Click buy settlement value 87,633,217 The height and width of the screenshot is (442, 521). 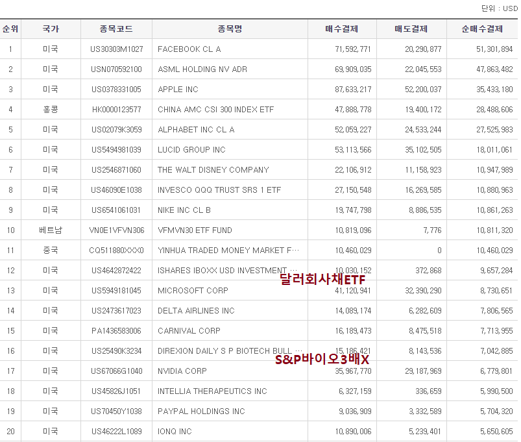pos(353,90)
